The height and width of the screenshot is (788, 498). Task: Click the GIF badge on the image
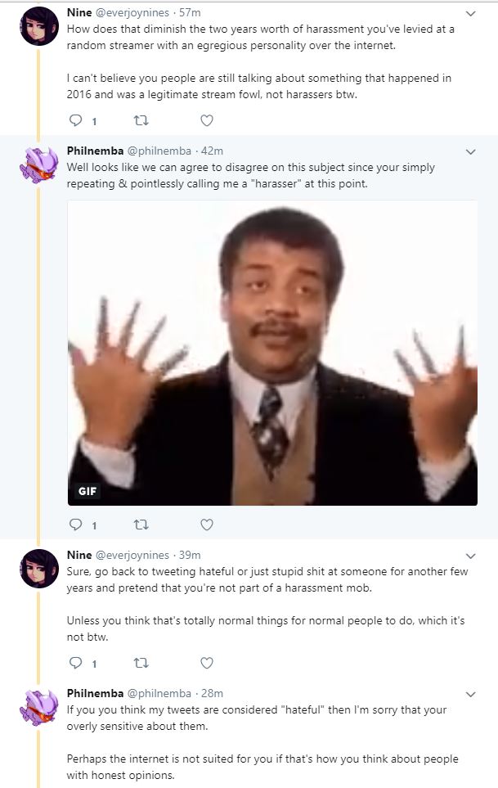tap(87, 491)
